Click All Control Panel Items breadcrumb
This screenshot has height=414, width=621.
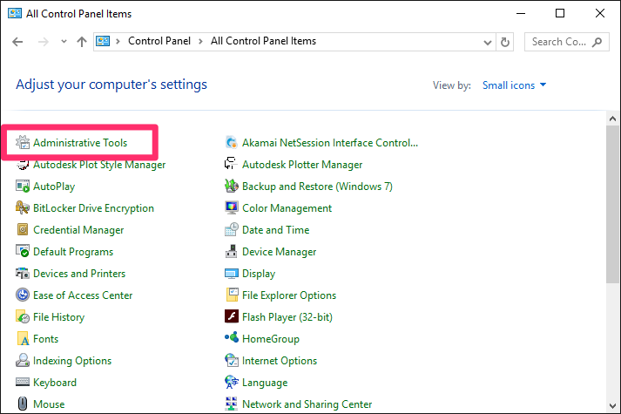click(263, 41)
